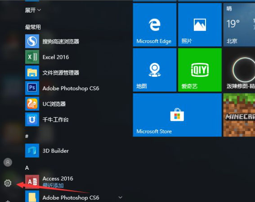
Task: Open Sogou browser icon in most used
Action: [x=32, y=41]
